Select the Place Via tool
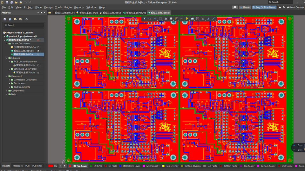This screenshot has height=171, width=305. (187, 19)
